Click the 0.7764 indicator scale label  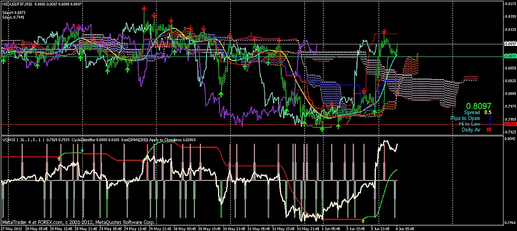point(510,223)
